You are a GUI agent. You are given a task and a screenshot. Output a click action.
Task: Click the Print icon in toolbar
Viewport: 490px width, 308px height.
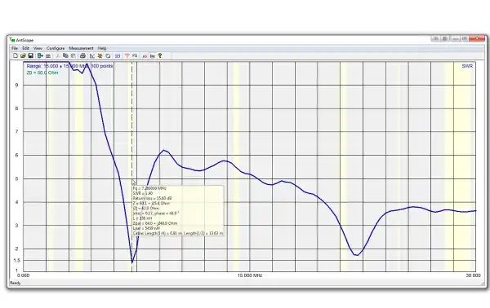[82, 55]
